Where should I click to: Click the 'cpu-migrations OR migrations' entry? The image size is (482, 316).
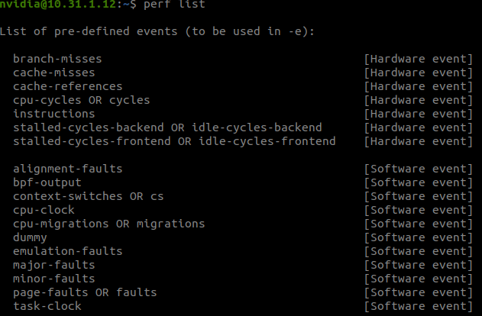coord(108,224)
